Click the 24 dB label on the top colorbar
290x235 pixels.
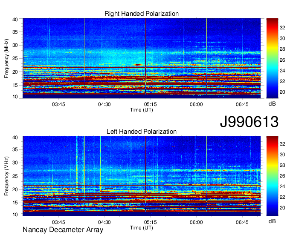pyautogui.click(x=282, y=71)
